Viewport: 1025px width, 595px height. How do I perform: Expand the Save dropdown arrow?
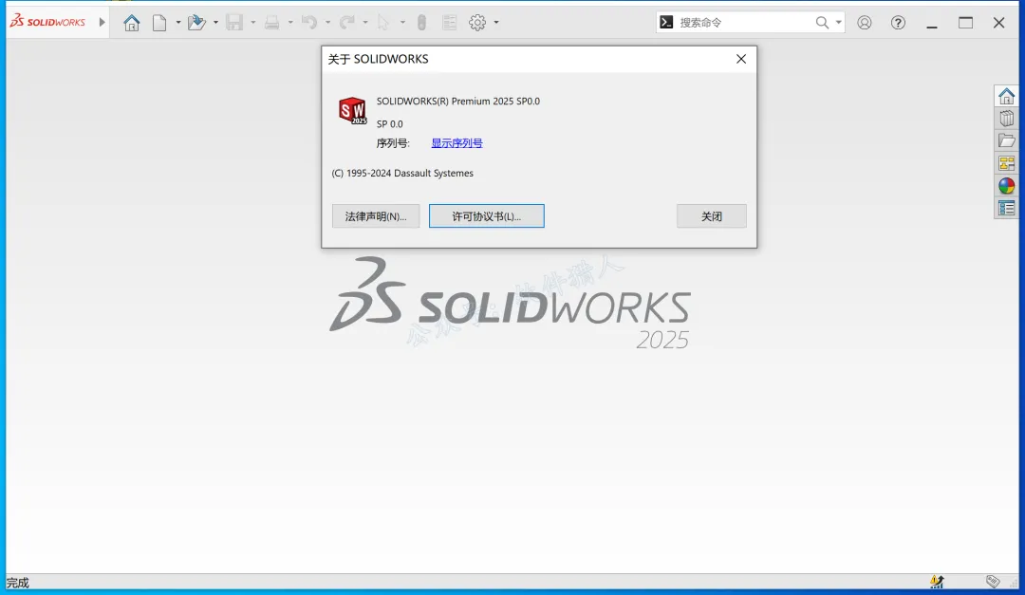(253, 23)
